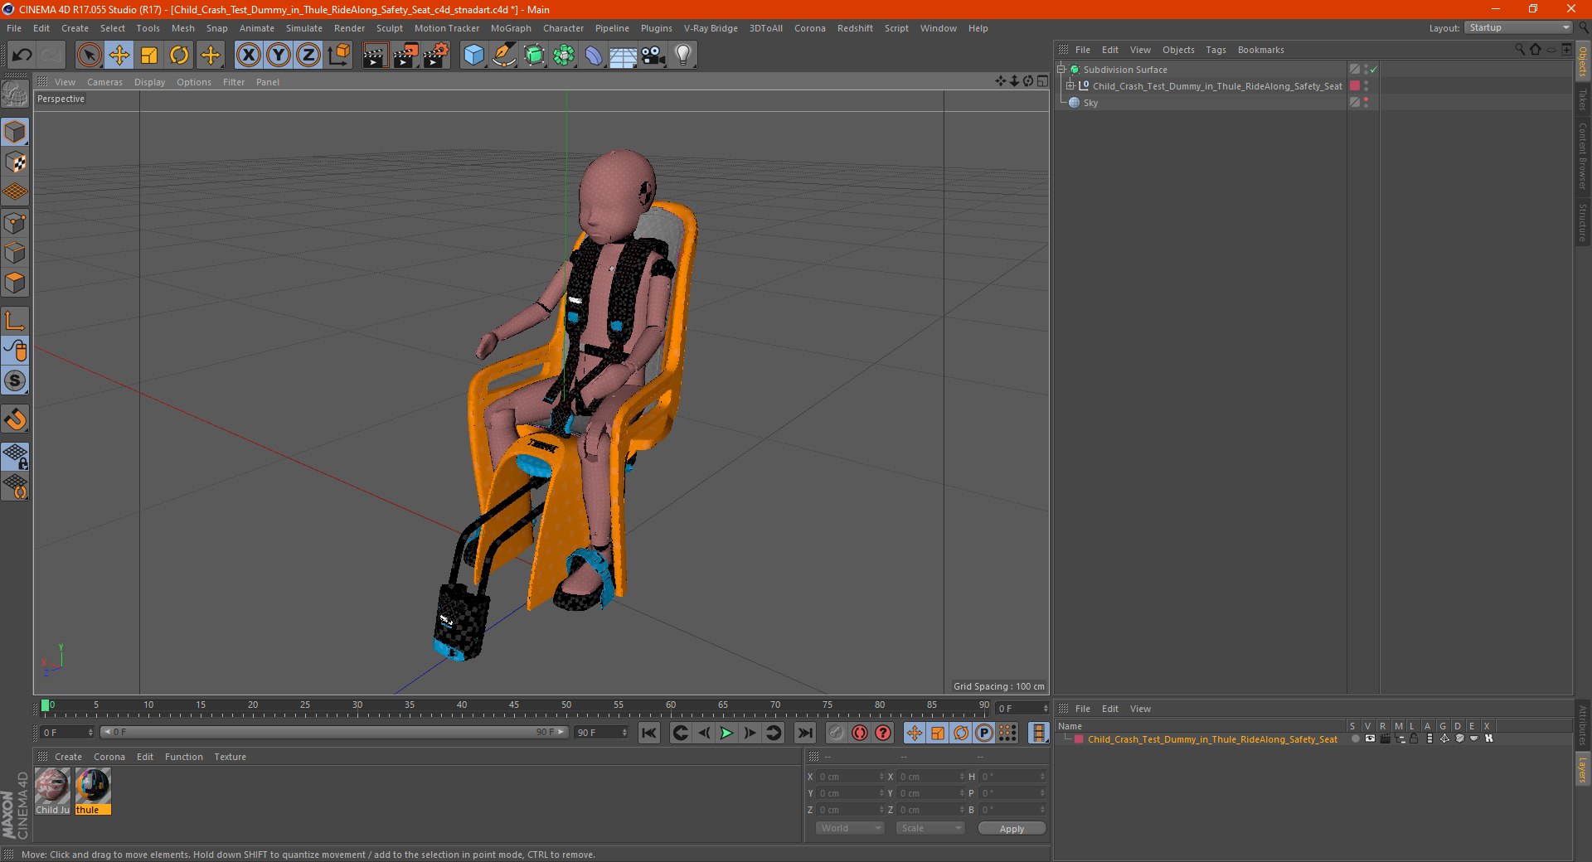Add a Cube primitive object

(x=473, y=56)
